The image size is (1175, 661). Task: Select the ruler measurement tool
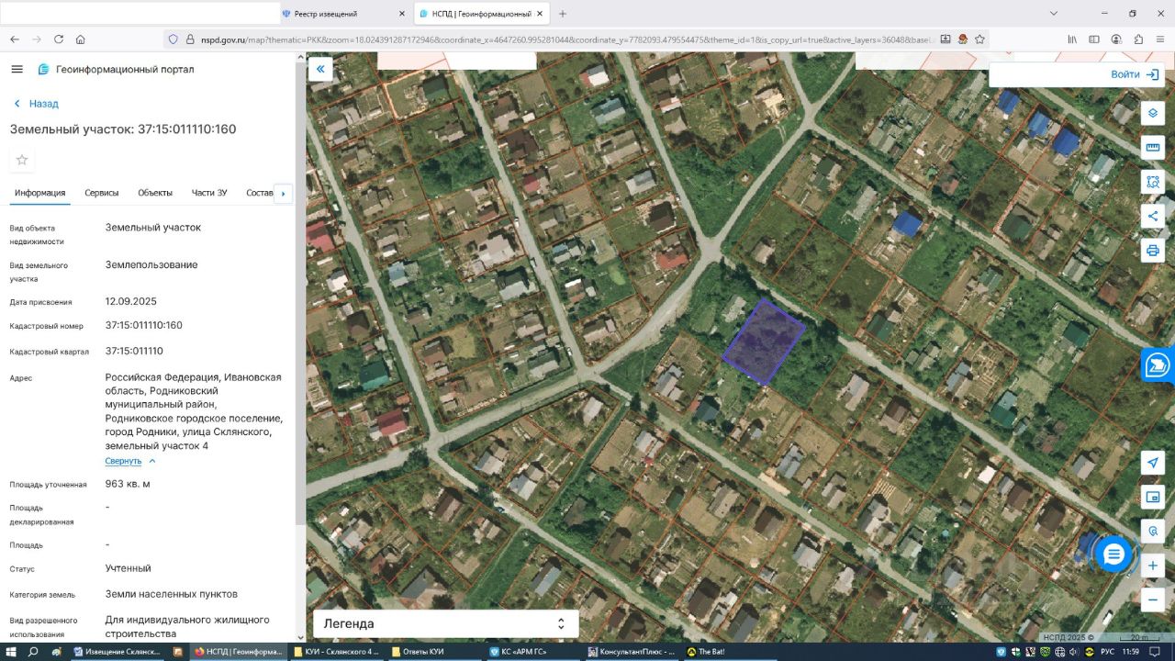(1153, 147)
